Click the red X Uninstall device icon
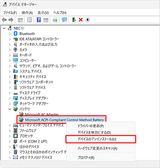The height and width of the screenshot is (168, 160). [x=81, y=20]
